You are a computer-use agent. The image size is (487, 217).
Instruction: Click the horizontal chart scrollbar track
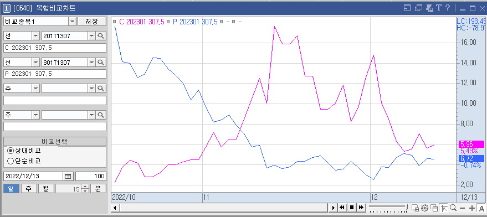click(224, 208)
